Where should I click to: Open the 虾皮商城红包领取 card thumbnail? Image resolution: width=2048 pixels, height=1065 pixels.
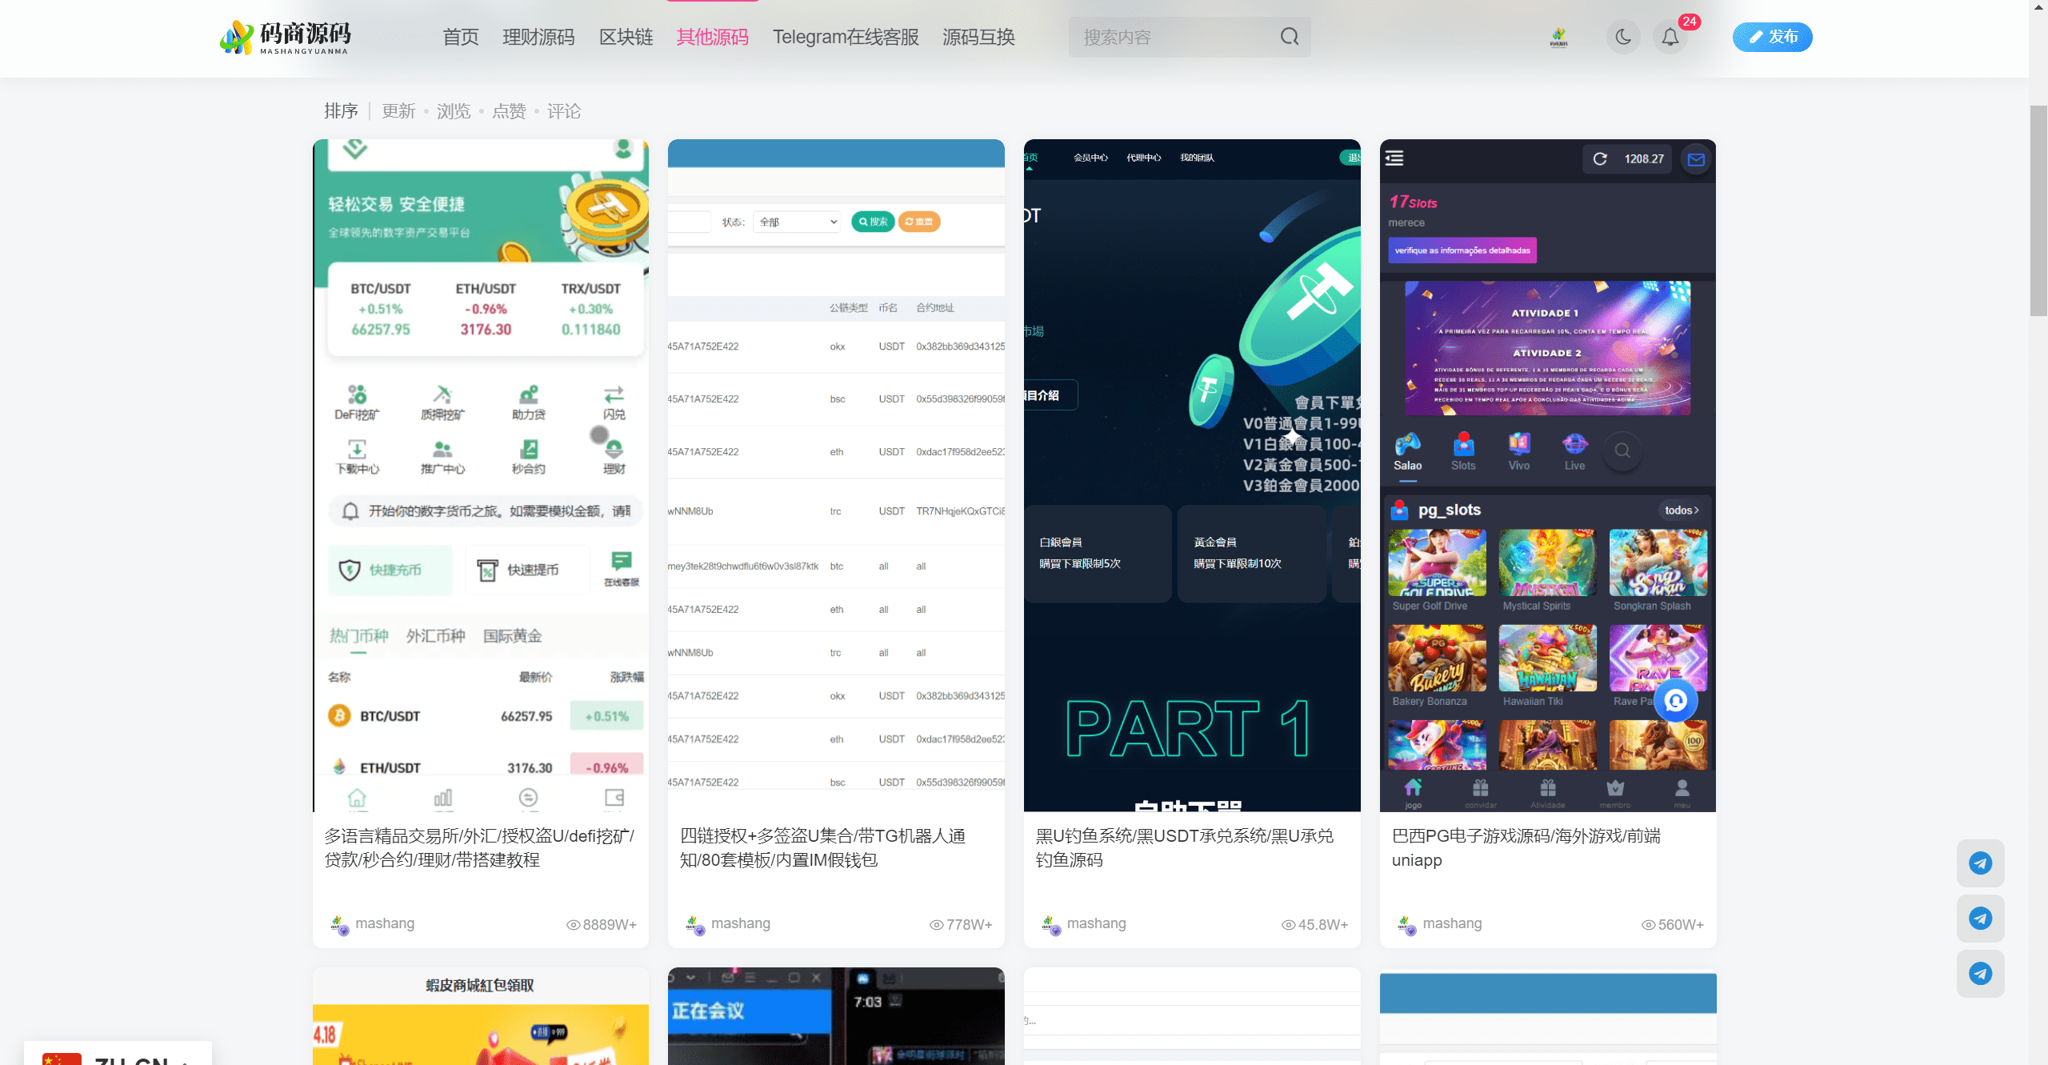[481, 1016]
